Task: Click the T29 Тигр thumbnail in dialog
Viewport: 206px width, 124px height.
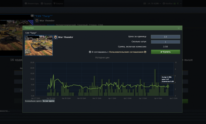Action: tap(39, 45)
